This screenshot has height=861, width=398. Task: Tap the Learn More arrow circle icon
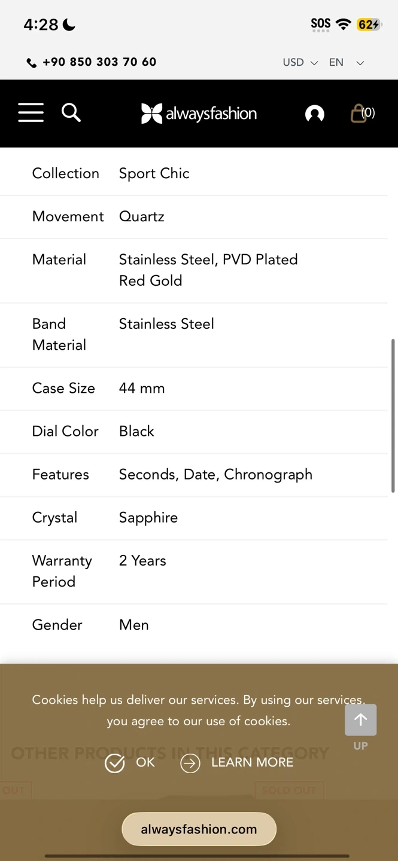(190, 763)
